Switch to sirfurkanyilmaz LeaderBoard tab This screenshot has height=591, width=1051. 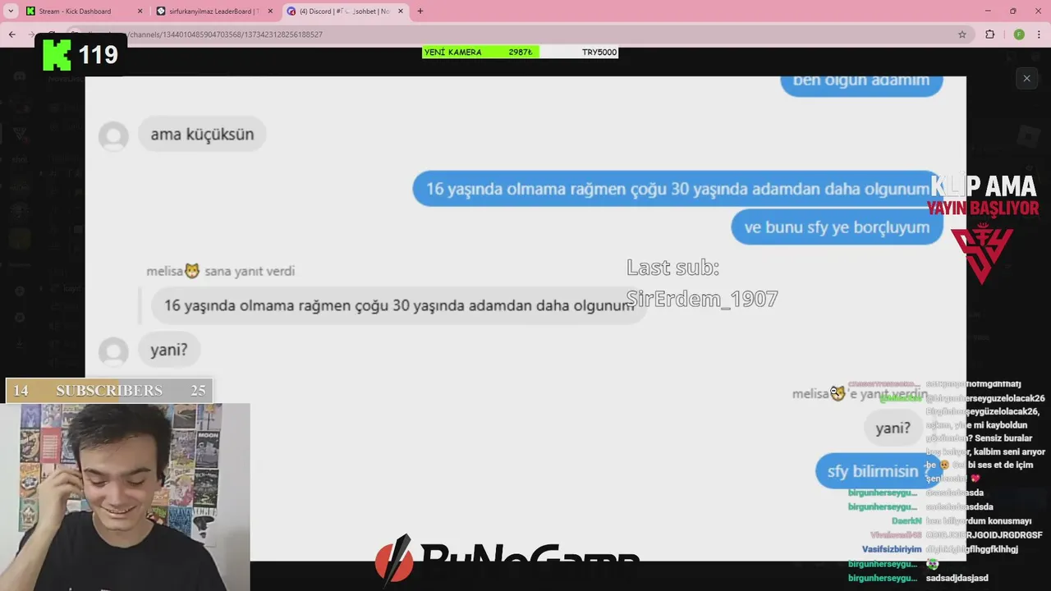click(215, 11)
